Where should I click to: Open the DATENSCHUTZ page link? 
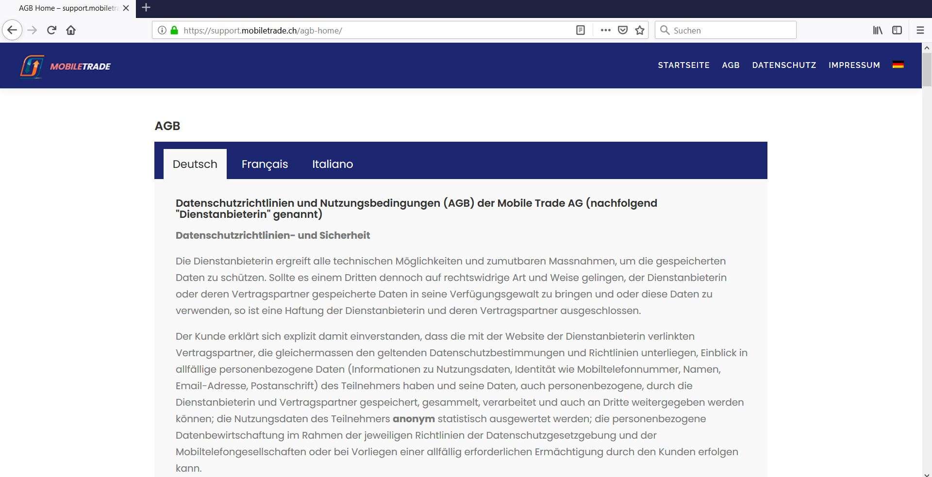click(x=784, y=65)
